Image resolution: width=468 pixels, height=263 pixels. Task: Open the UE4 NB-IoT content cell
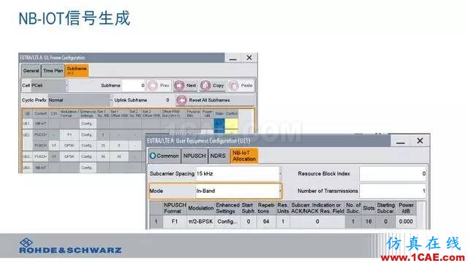pyautogui.click(x=41, y=167)
